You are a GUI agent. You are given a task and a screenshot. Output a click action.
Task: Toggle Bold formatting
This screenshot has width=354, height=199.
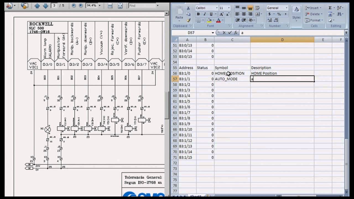pos(198,14)
